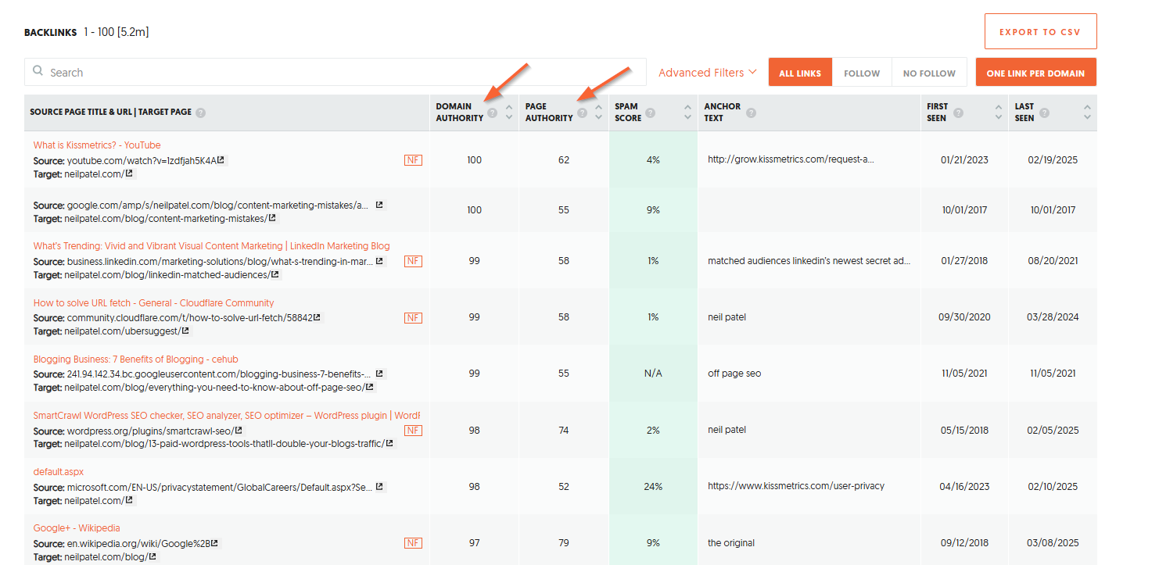Switch to the No Follow tab
Viewport: 1159px width, 565px height.
click(929, 73)
